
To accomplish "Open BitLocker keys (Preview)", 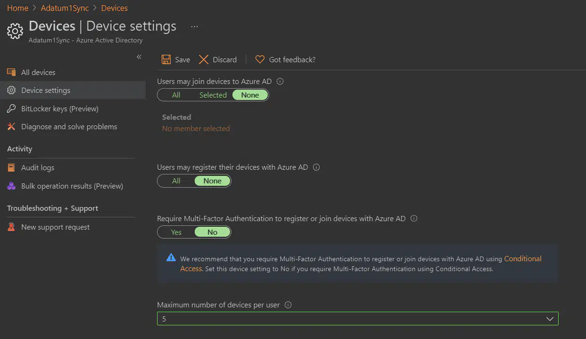I will 73,108.
